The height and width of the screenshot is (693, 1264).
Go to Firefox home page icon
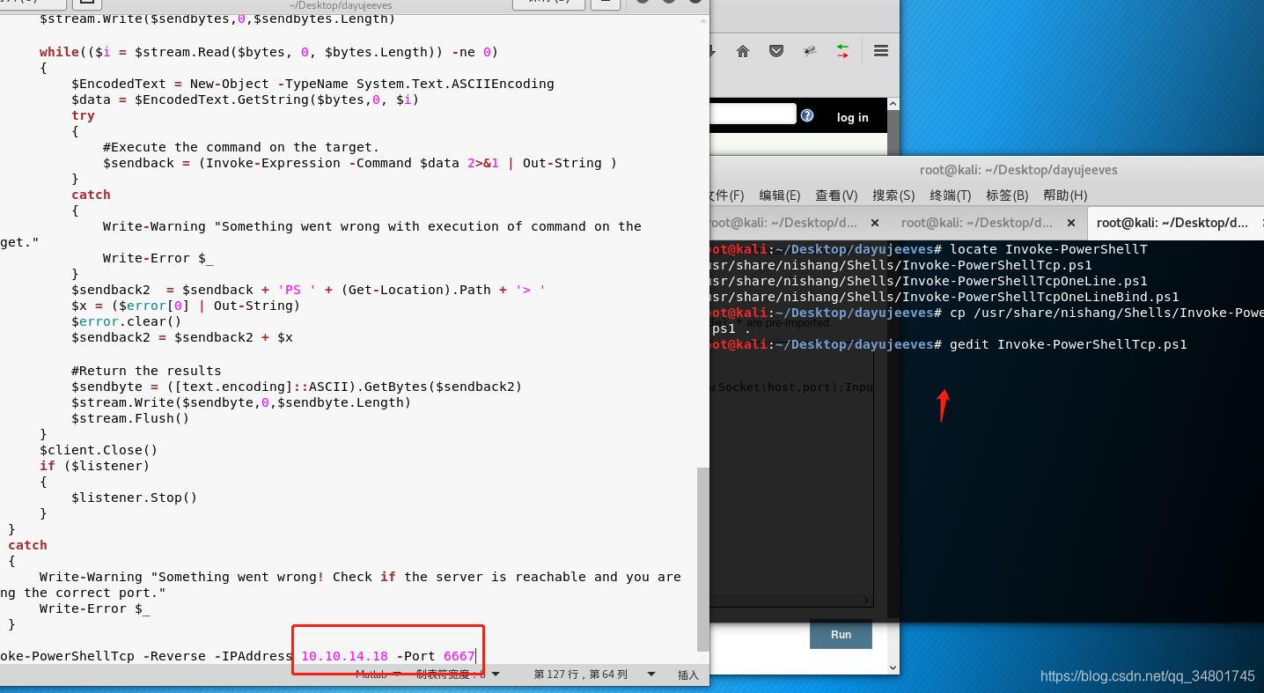click(743, 51)
